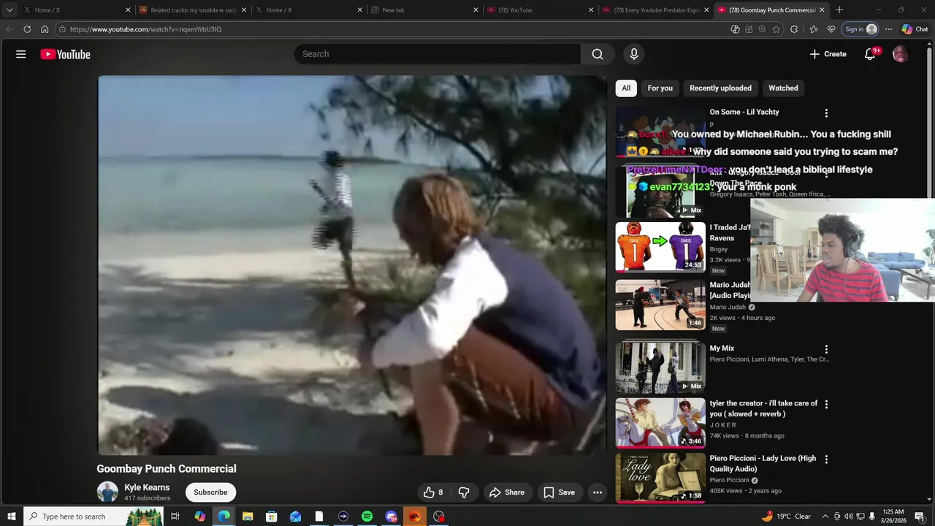Open a new browser tab
This screenshot has height=526, width=935.
pos(839,10)
